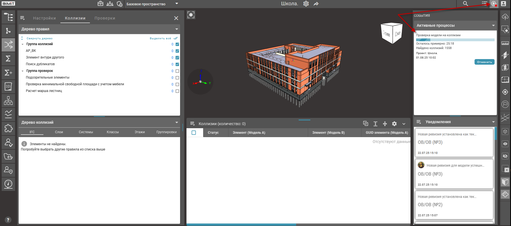Collapse the Активные процессы panel
The image size is (511, 226).
[493, 25]
